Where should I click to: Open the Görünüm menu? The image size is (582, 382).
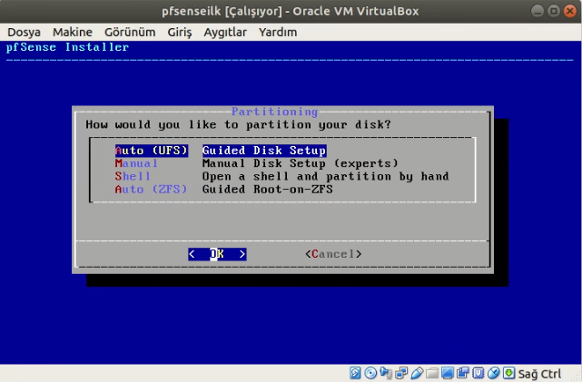tap(130, 33)
